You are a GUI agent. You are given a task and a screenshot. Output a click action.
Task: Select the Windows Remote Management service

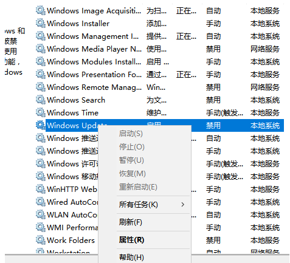click(x=159, y=87)
